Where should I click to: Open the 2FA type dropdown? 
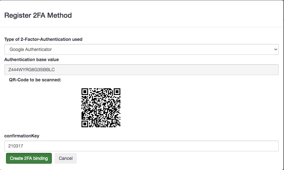tap(141, 49)
